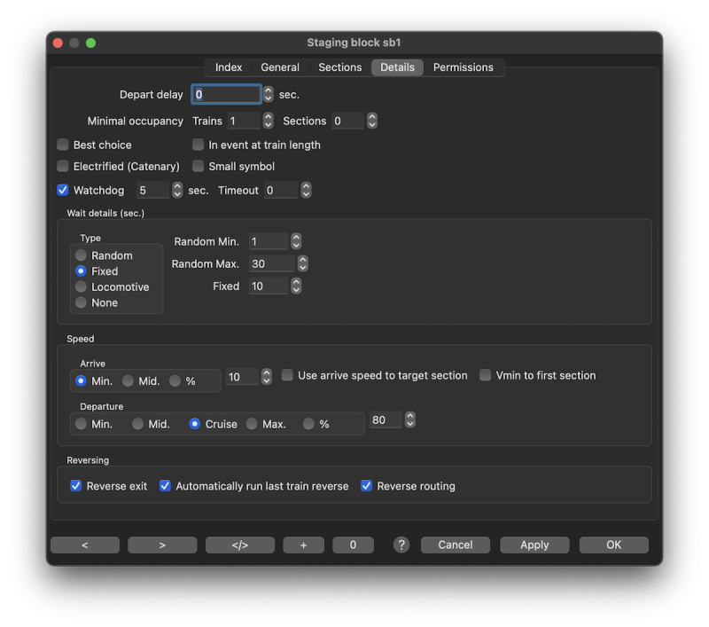Disable the Watchdog checkbox

click(63, 190)
